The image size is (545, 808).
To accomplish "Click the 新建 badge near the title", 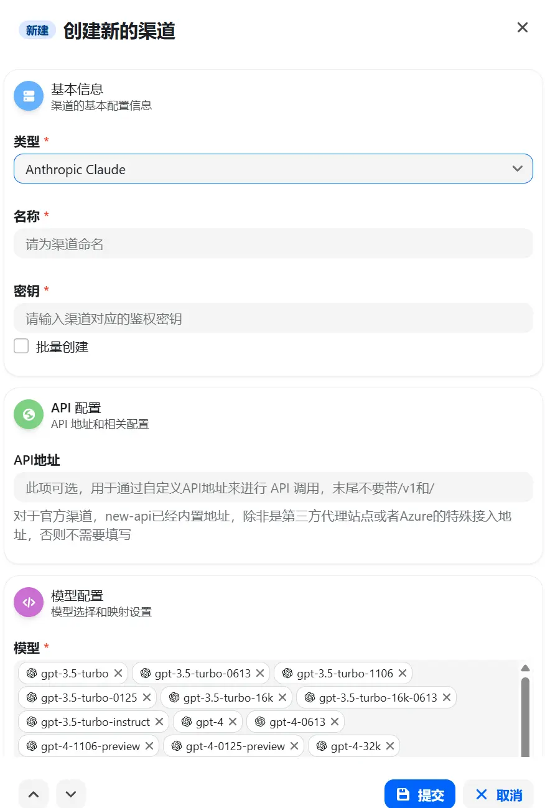I will (37, 30).
